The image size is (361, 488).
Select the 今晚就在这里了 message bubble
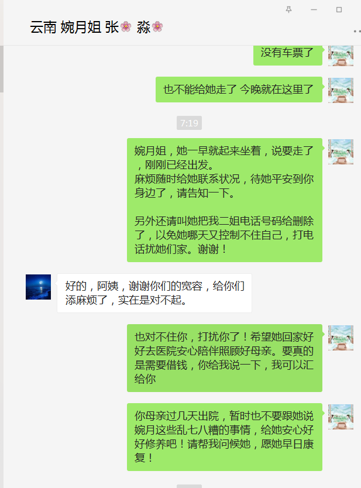click(239, 90)
